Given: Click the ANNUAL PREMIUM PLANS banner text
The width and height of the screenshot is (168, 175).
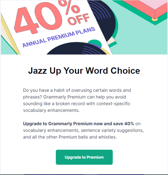Looking at the screenshot, I should point(59,37).
